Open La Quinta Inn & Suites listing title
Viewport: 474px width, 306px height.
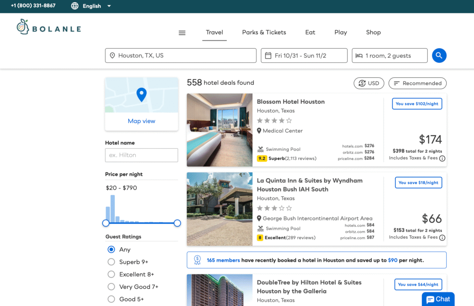(310, 185)
